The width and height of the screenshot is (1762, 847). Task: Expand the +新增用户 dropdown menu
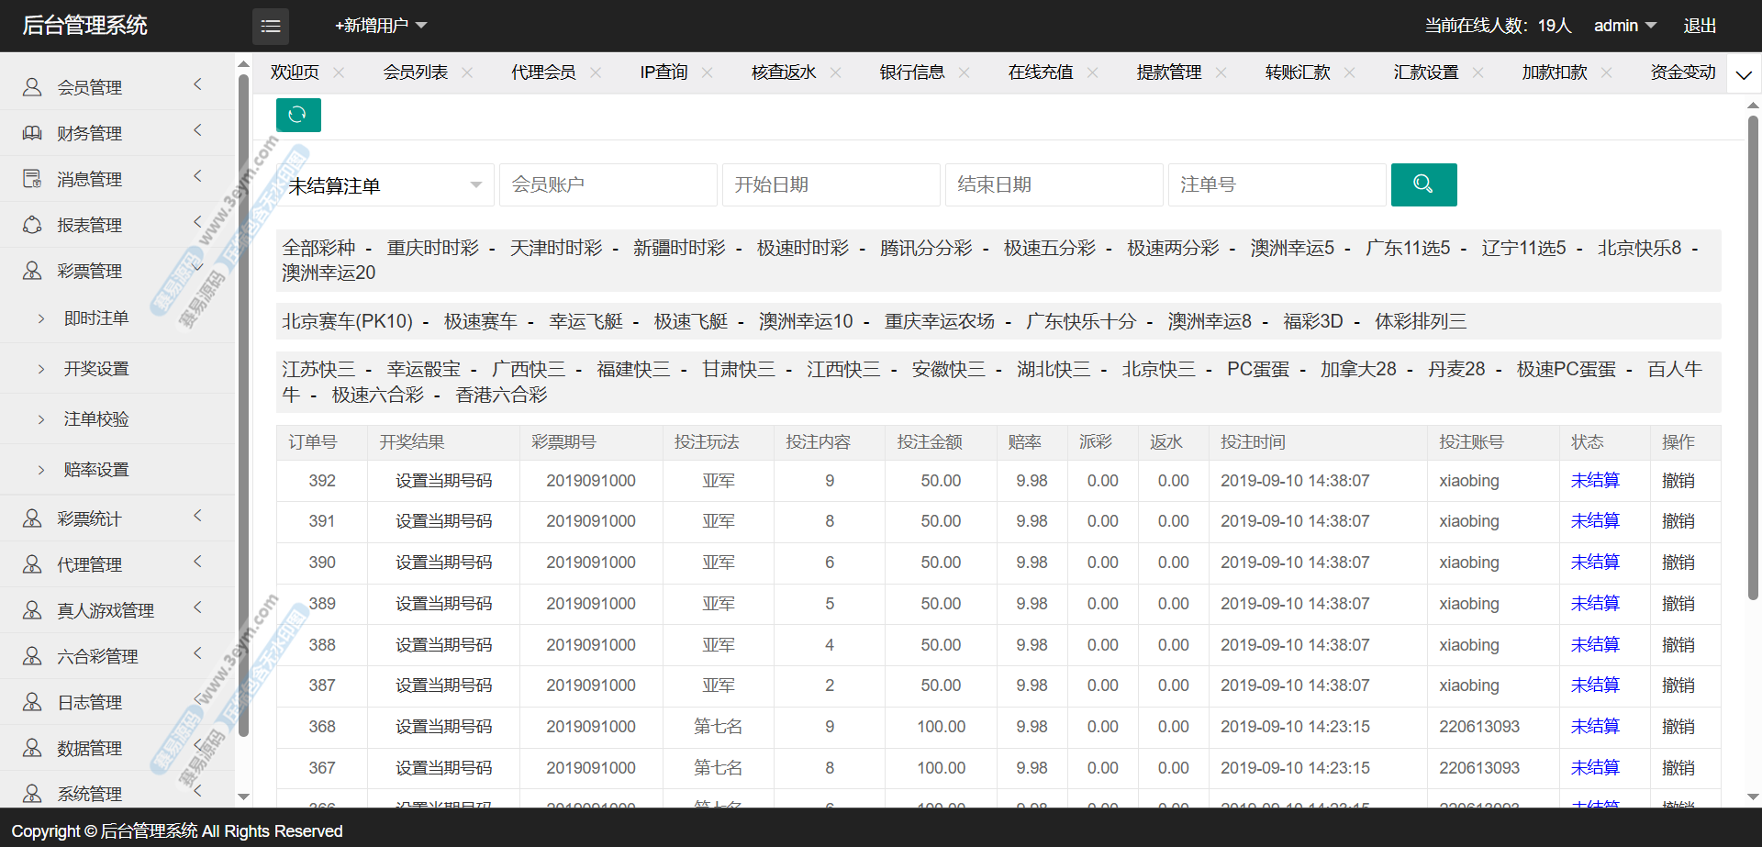(380, 26)
